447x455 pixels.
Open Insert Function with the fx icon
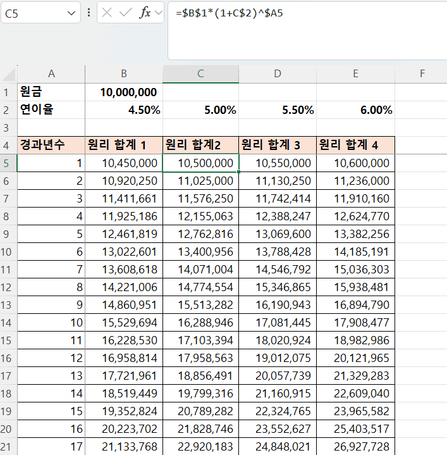(145, 13)
